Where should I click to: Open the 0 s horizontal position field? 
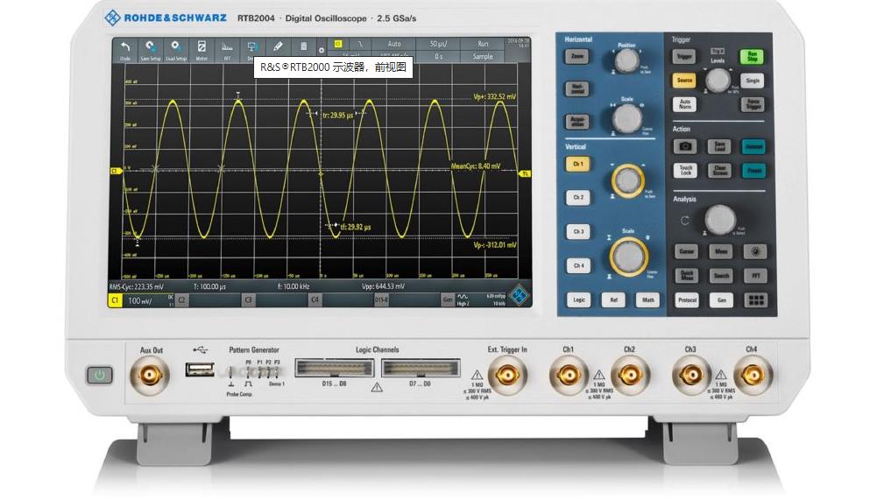click(x=438, y=56)
